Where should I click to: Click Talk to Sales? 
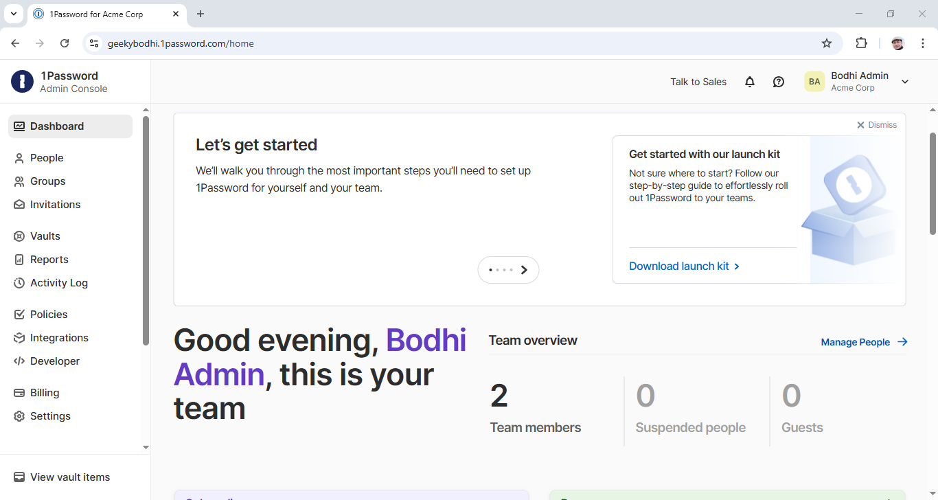tap(698, 82)
